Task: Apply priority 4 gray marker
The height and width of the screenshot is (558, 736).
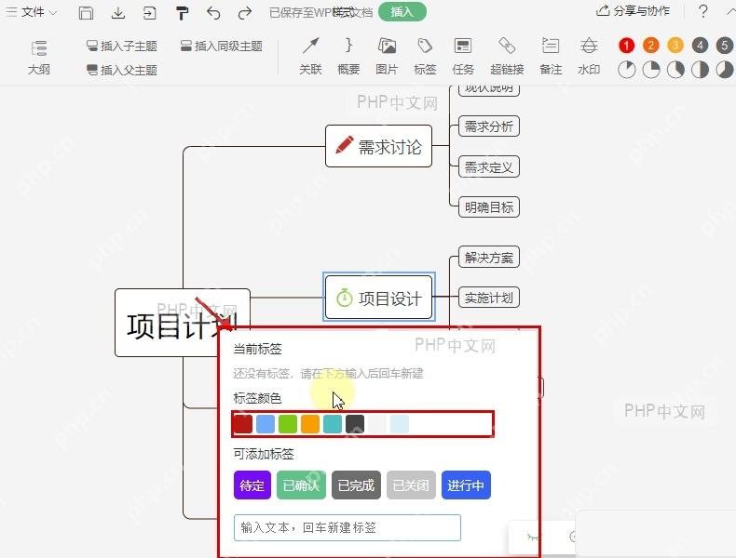Action: [700, 46]
